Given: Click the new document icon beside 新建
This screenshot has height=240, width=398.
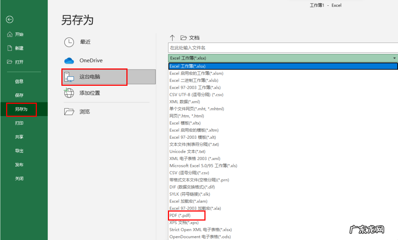Looking at the screenshot, I should pos(10,48).
